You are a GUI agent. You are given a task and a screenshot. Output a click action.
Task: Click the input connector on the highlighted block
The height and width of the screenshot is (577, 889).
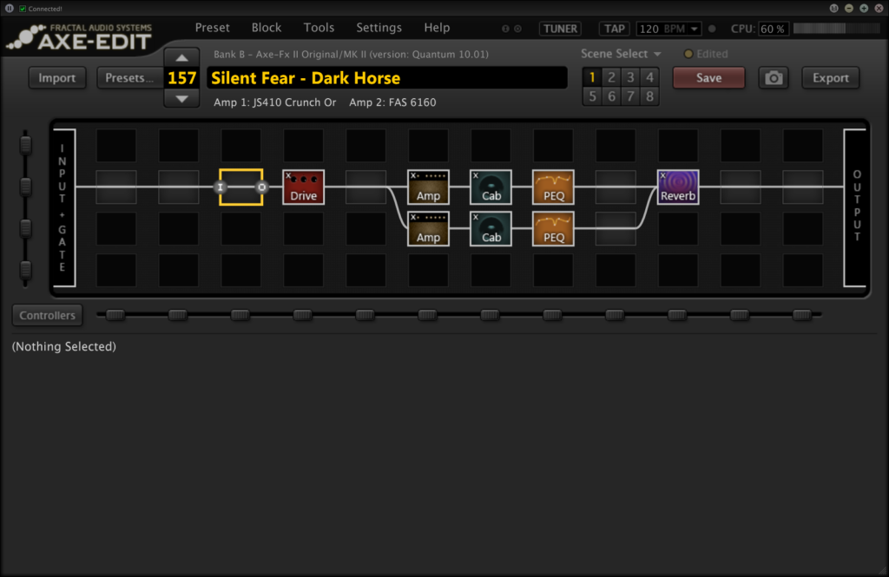(x=221, y=187)
